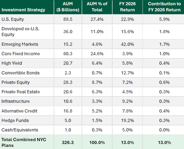Image resolution: width=184 pixels, height=149 pixels.
Task: Click the AUM ($ Billions) header cell
Action: click(x=68, y=7)
